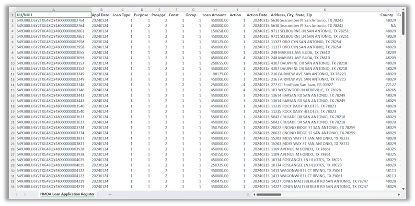Click the previous sheet navigation arrow
Viewport: 415px width, 206px height.
click(17, 195)
